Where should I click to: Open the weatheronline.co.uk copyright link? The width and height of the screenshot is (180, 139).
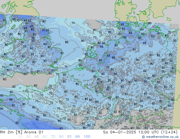click(x=160, y=137)
